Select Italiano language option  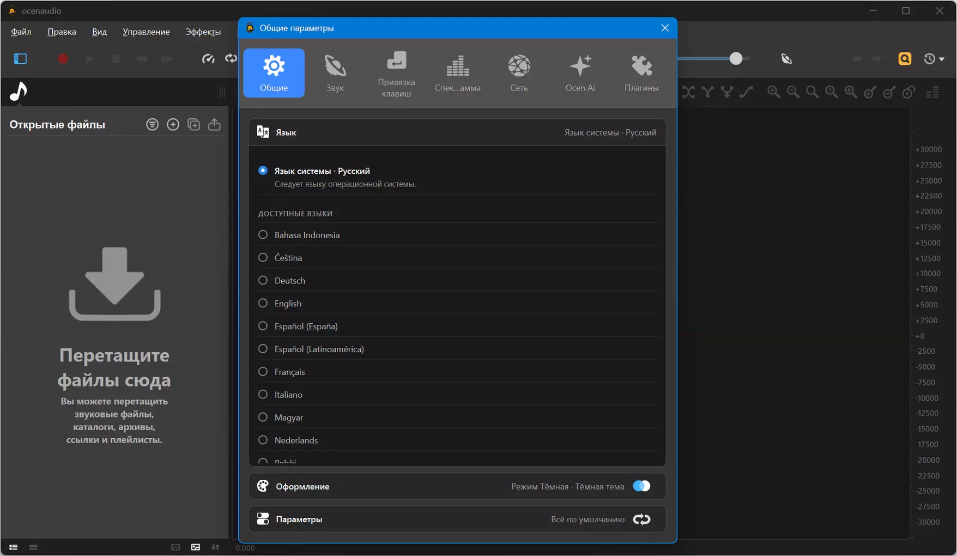pos(263,395)
